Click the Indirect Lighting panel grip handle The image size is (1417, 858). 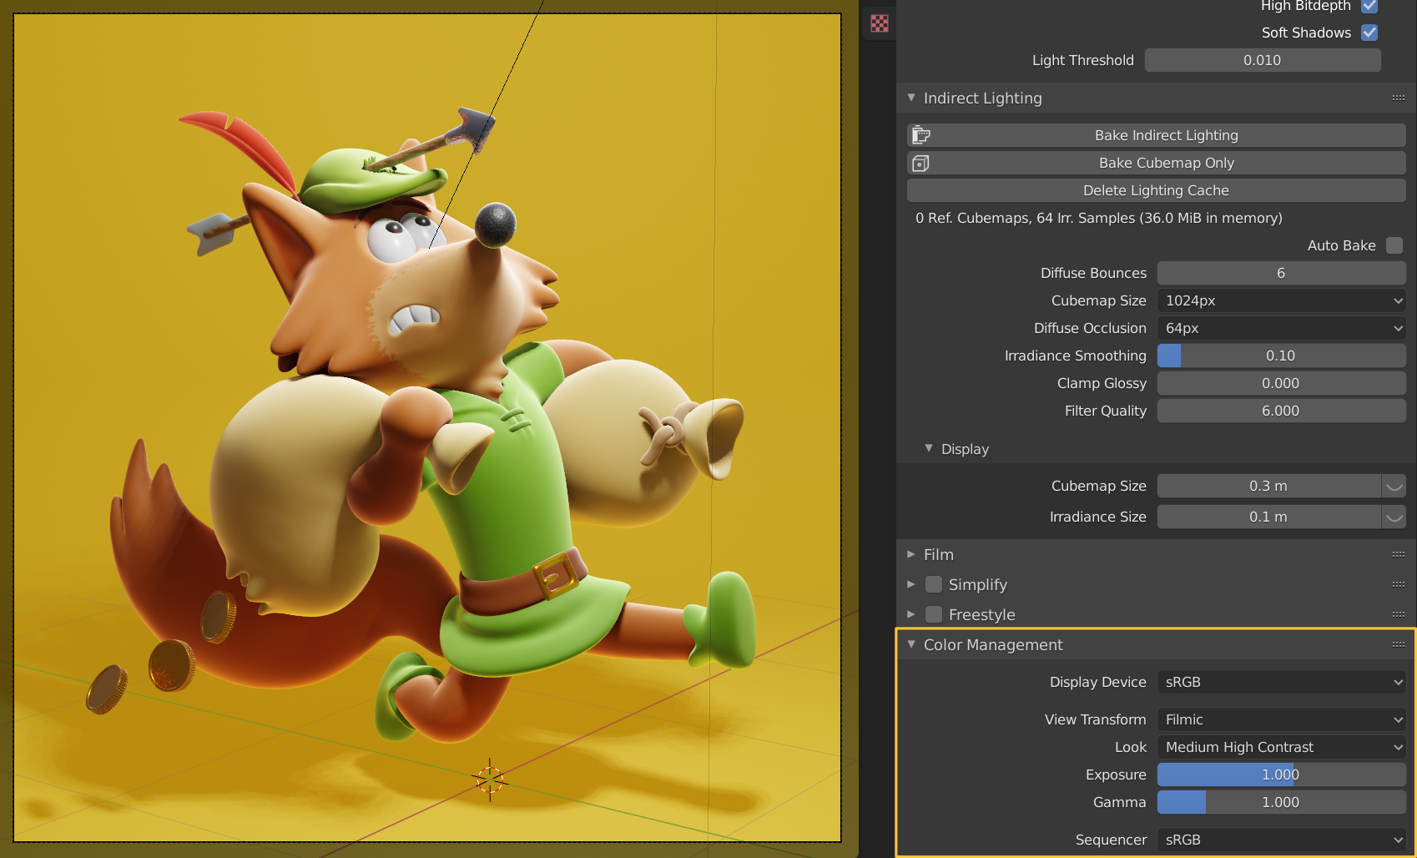(x=1399, y=98)
